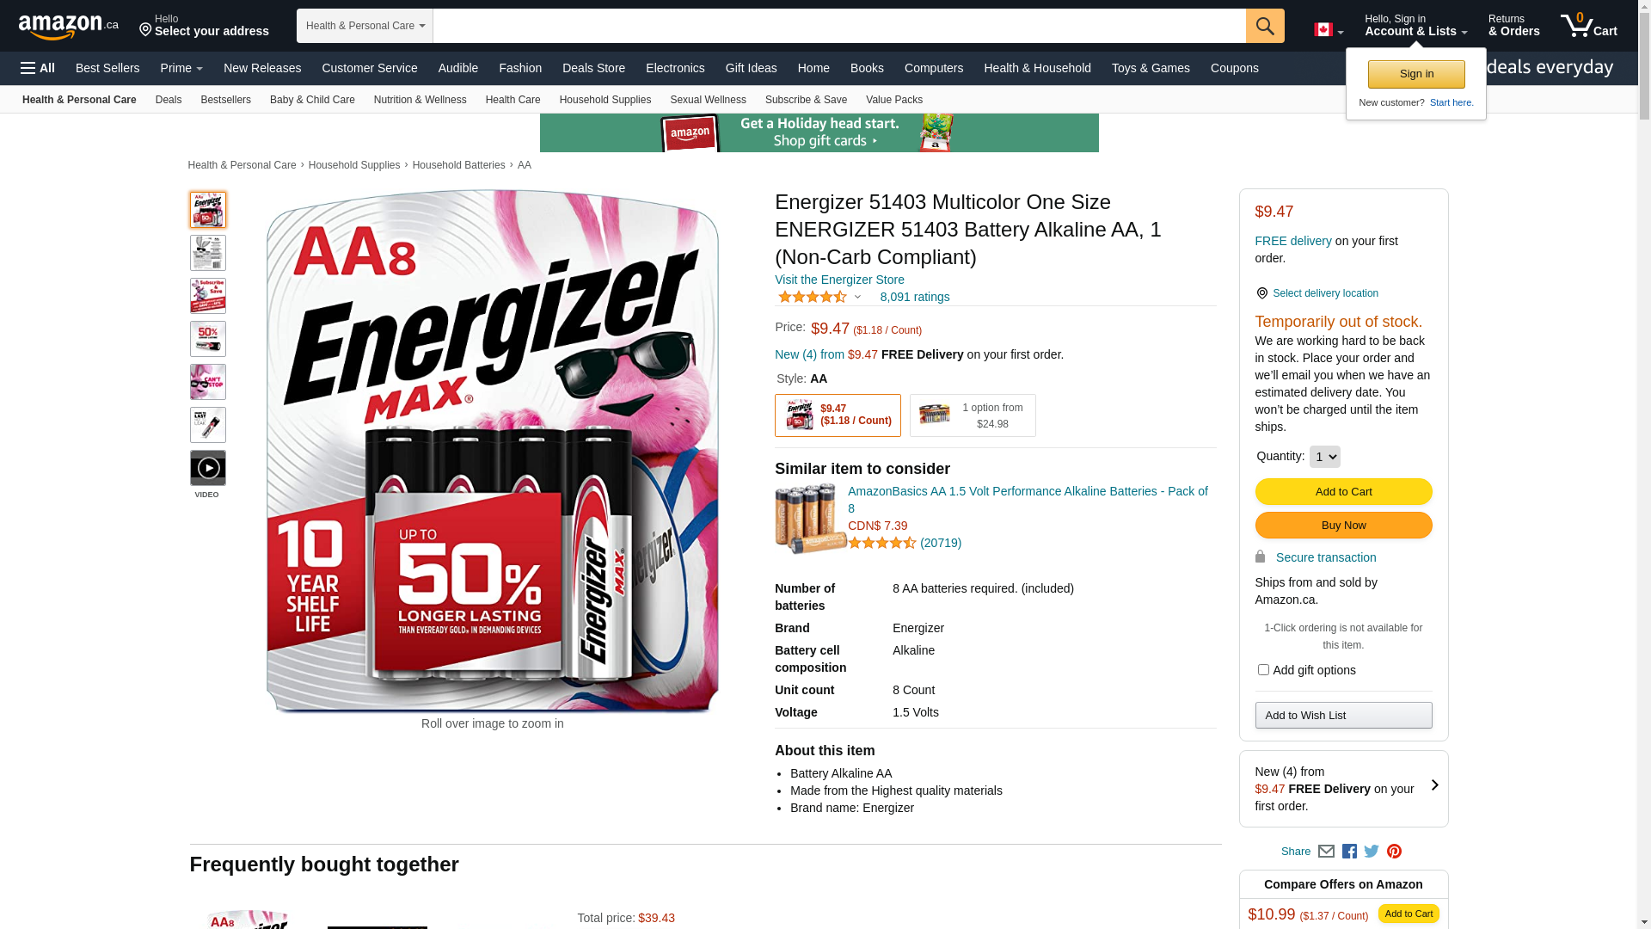Click the Add to Cart button

point(1343,491)
